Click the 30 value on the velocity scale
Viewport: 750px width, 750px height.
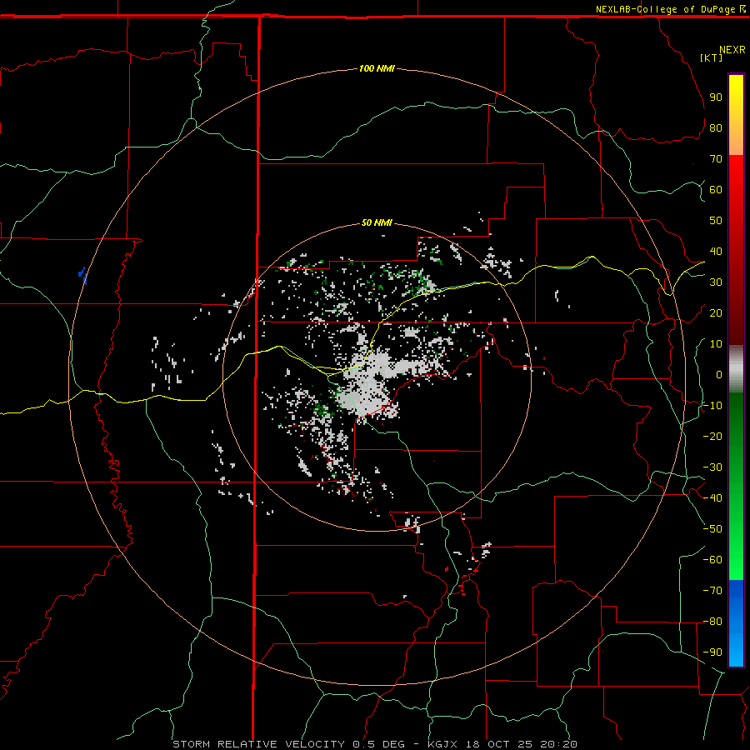tap(716, 282)
